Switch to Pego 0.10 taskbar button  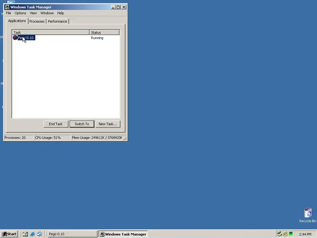pos(72,234)
